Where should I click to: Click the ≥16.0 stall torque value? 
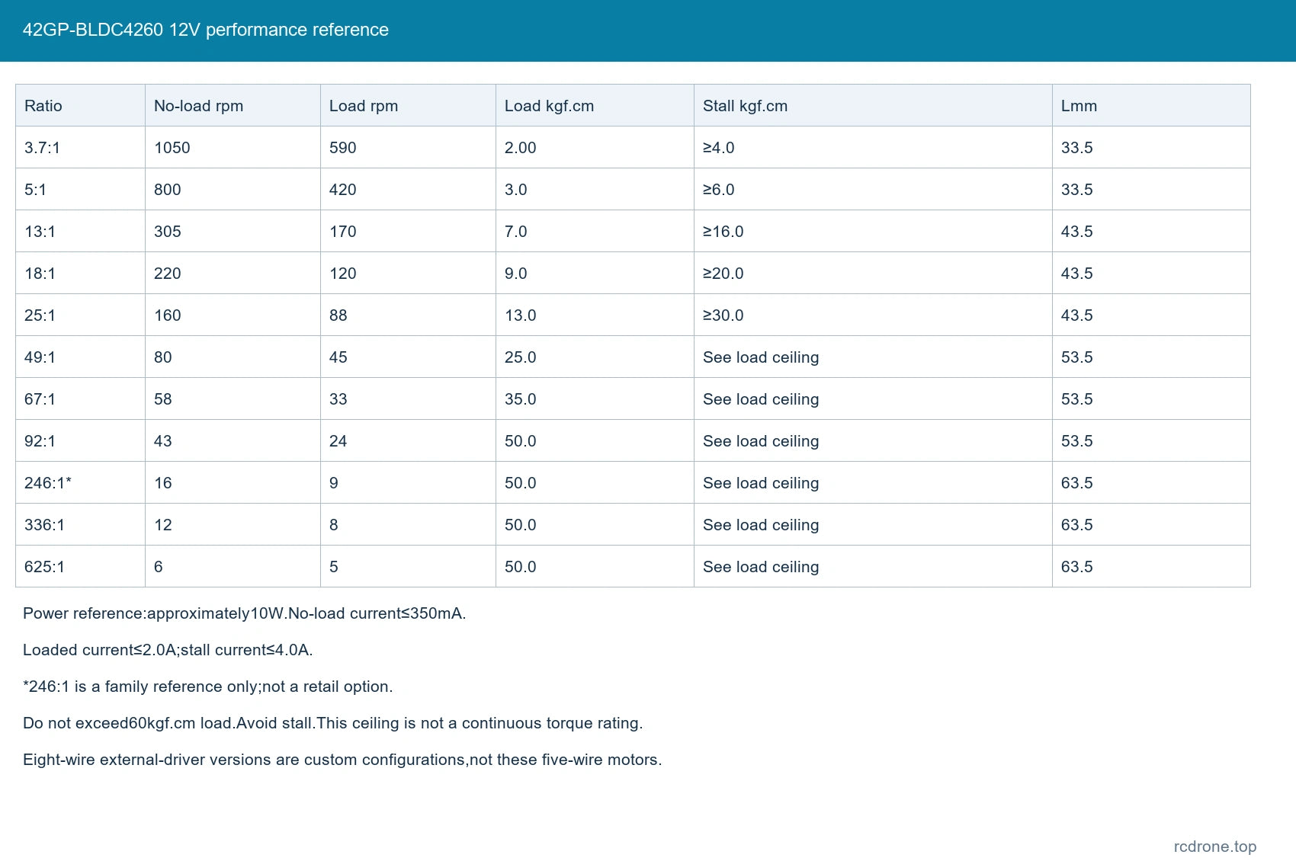tap(723, 232)
